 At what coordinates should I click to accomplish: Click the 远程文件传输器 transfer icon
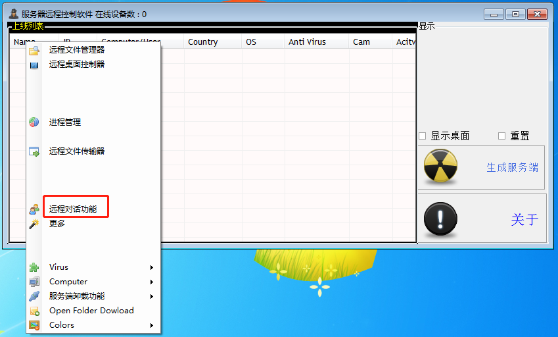34,151
